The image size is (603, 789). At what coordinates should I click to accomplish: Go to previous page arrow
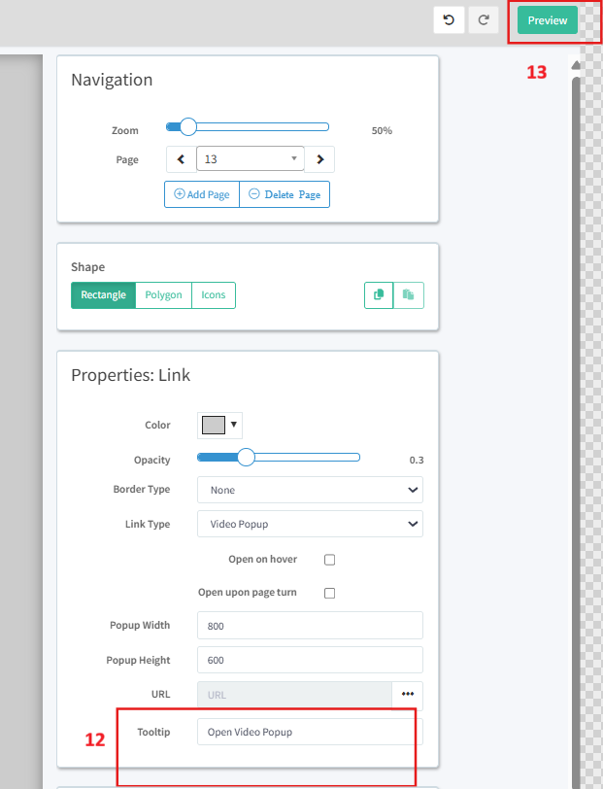[181, 159]
